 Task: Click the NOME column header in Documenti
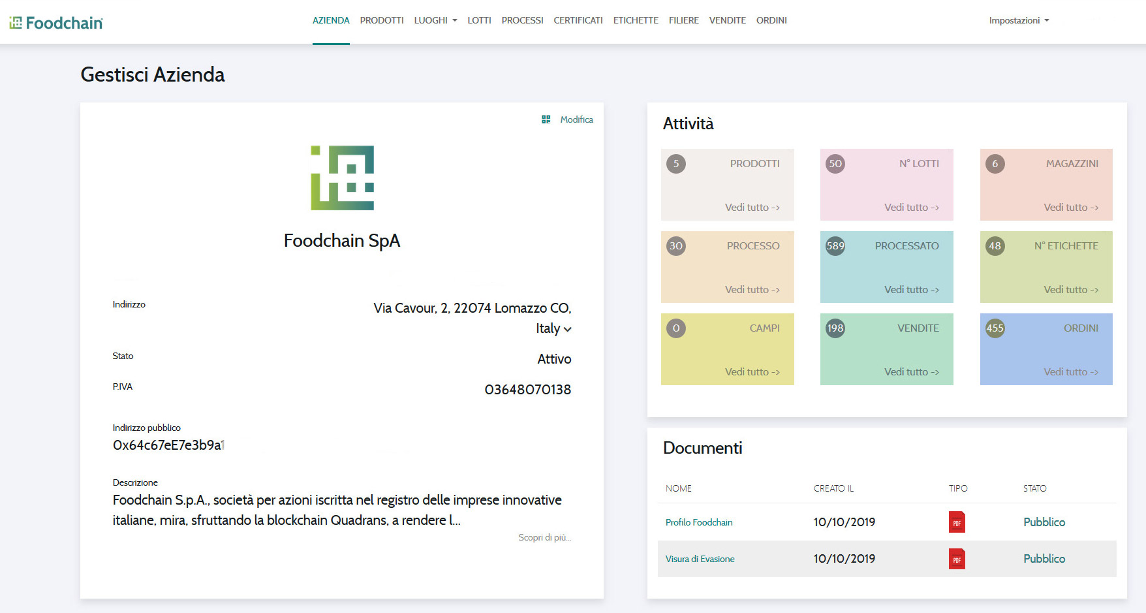tap(679, 488)
